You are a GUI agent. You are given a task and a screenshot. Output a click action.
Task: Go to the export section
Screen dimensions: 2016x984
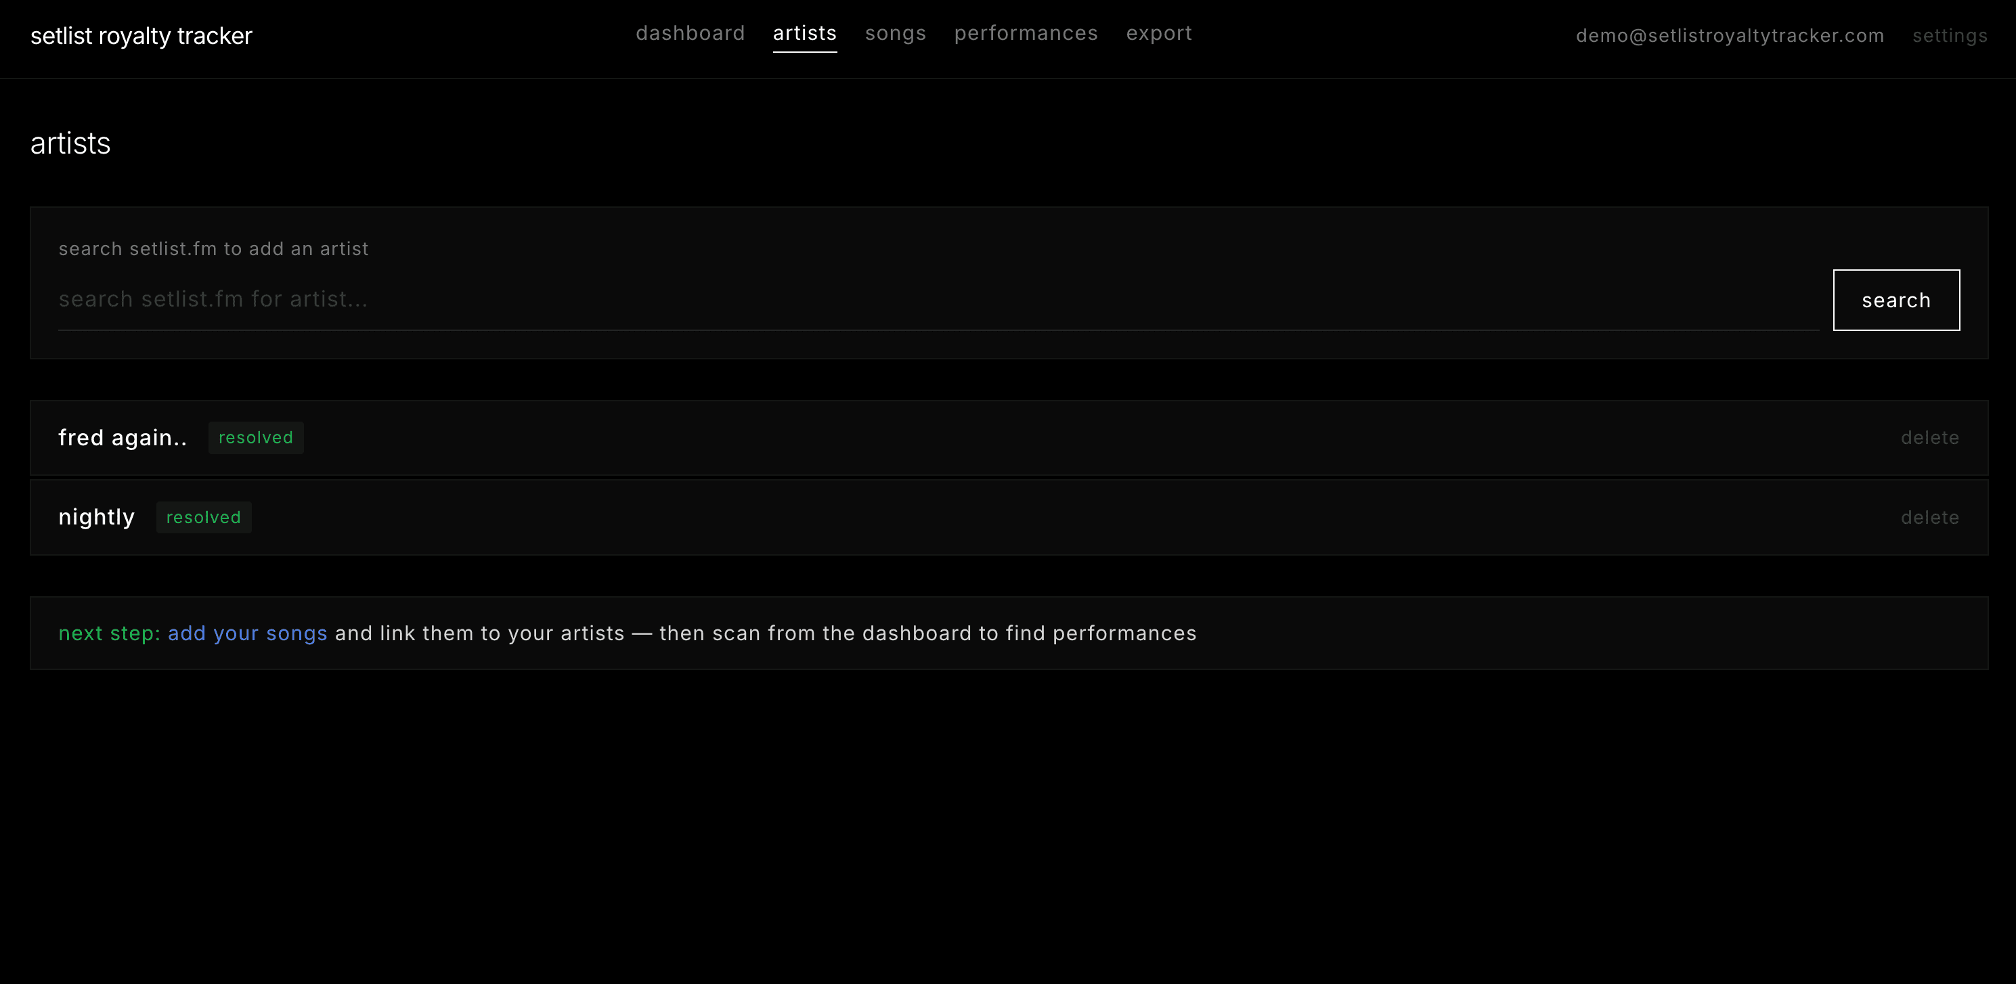pos(1159,35)
